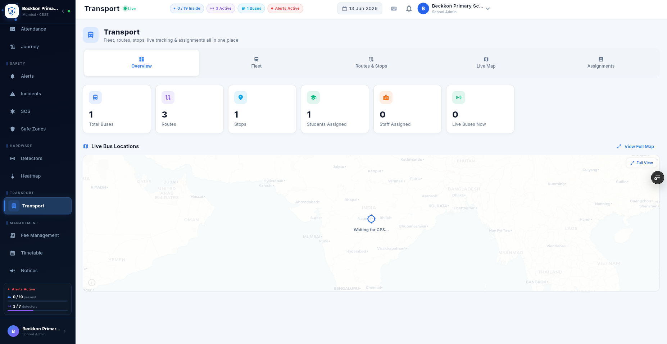The image size is (667, 344).
Task: Click the Stops location pin icon
Action: point(241,97)
